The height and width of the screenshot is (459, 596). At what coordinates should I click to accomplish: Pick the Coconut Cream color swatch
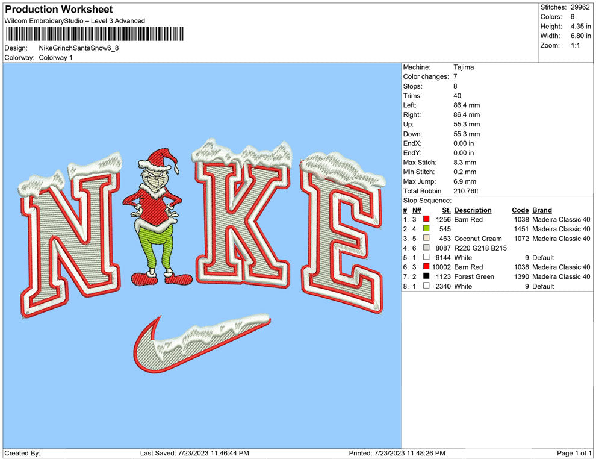click(426, 238)
